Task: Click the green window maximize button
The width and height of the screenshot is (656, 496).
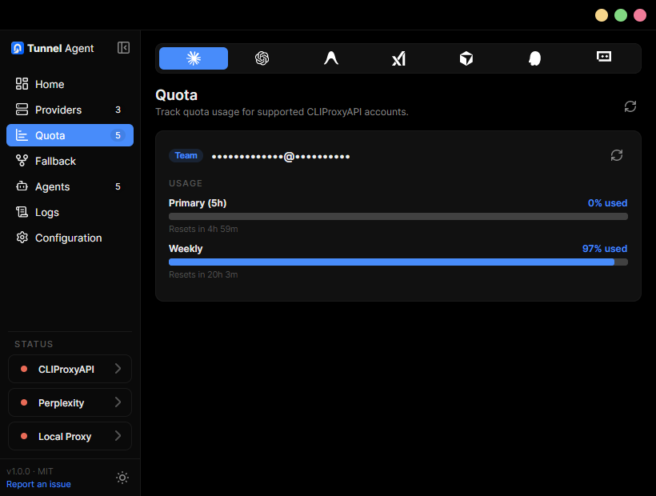Action: tap(621, 15)
